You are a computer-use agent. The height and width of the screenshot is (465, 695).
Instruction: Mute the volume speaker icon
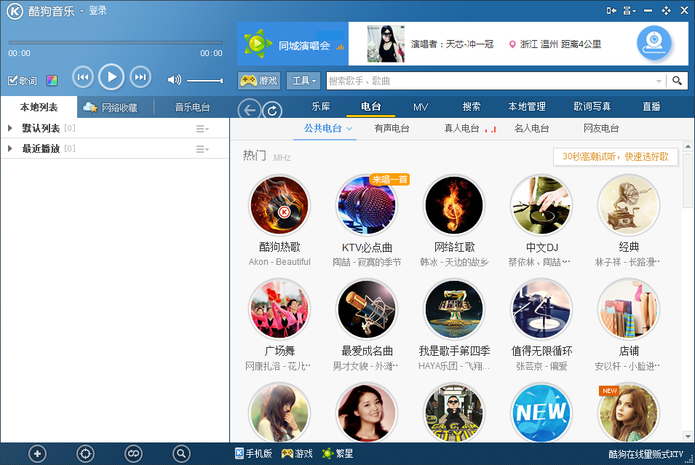[174, 80]
